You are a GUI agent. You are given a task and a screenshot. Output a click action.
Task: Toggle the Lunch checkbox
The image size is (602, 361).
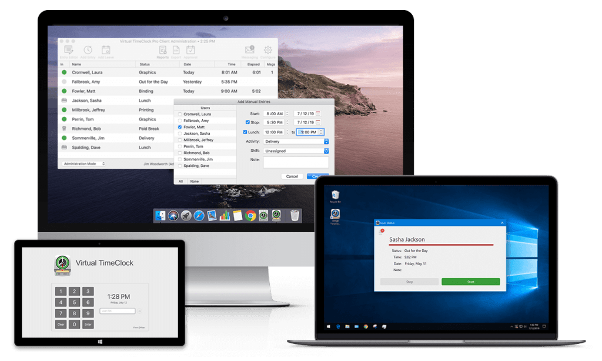coord(245,132)
